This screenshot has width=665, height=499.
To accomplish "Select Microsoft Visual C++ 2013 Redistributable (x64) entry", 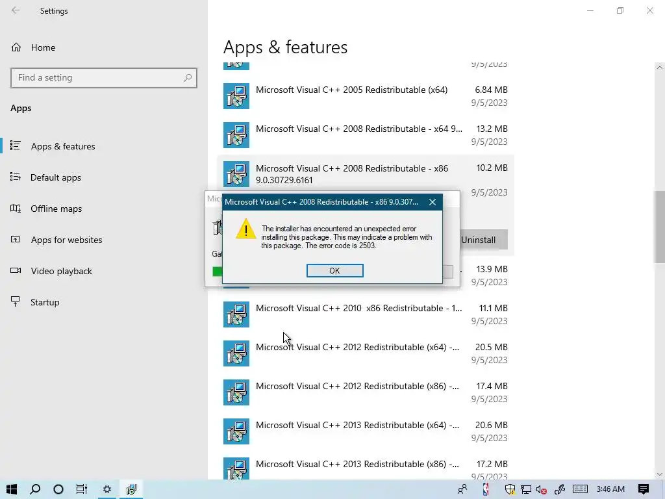I will [366, 431].
